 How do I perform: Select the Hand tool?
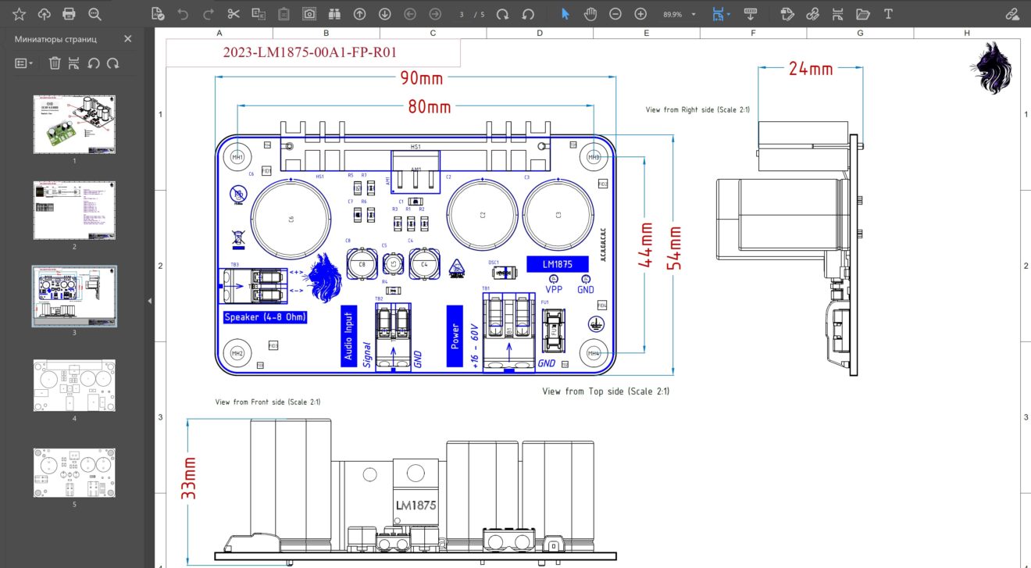(590, 13)
